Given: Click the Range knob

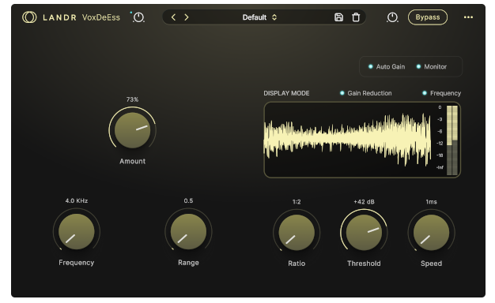Looking at the screenshot, I should point(188,231).
